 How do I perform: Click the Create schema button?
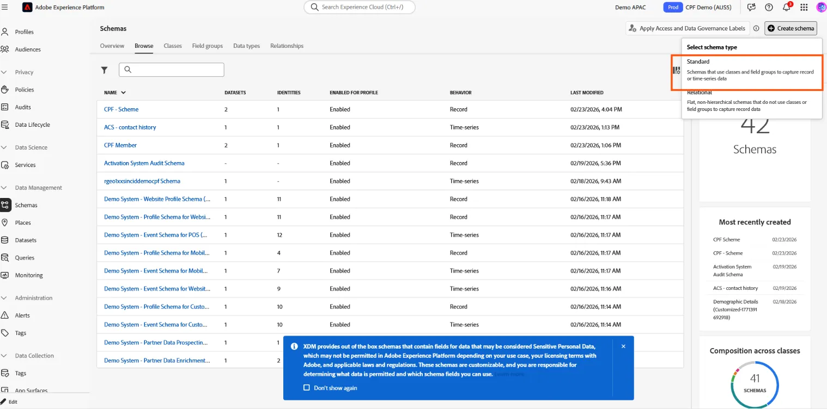pos(790,28)
